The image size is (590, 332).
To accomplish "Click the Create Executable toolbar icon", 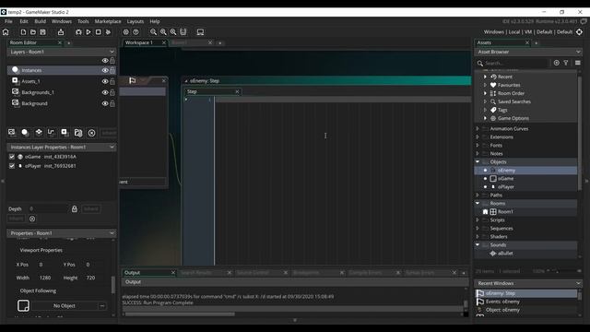I will (61, 32).
